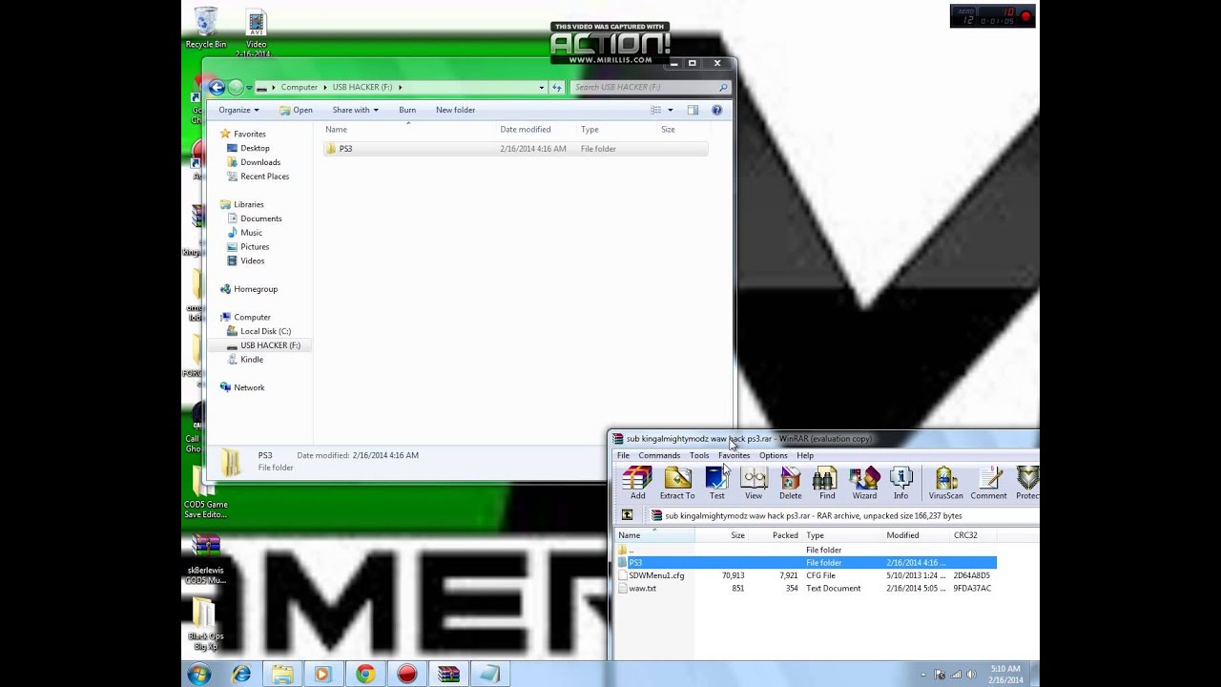This screenshot has height=687, width=1221.
Task: Click the red record taskbar icon
Action: (407, 674)
